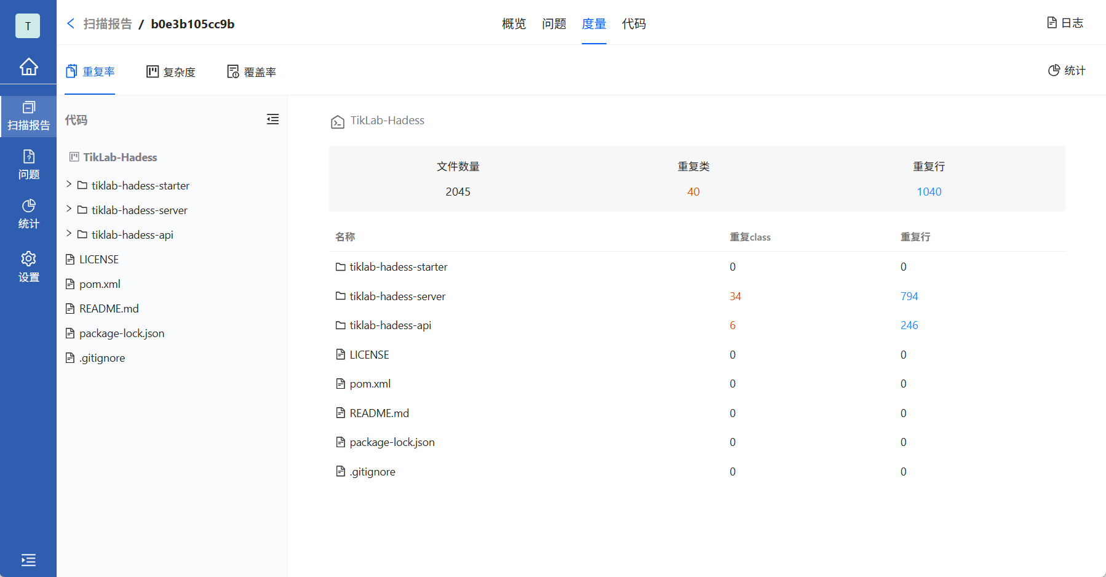Select .gitignore in the code tree

(x=95, y=358)
